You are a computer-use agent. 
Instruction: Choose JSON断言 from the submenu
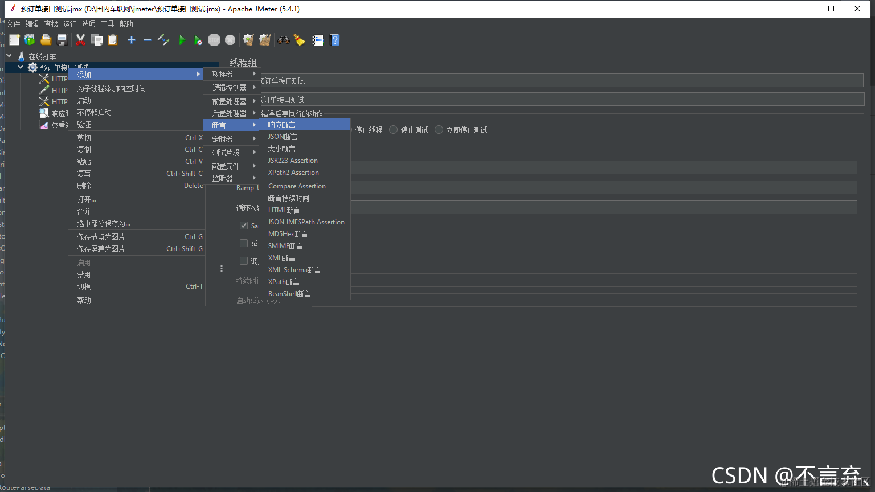[305, 137]
